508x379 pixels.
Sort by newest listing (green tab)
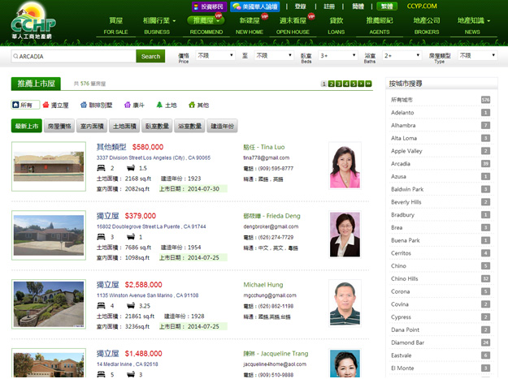[27, 126]
